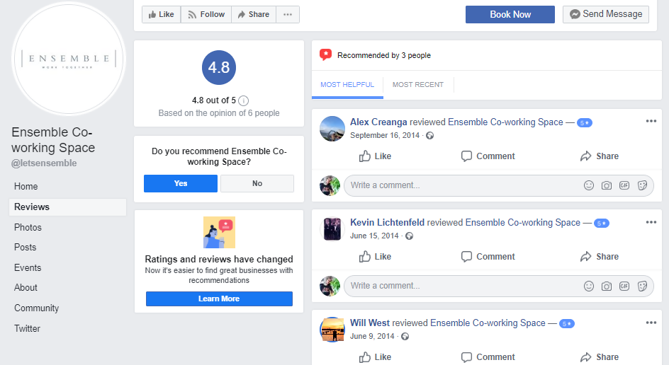669x365 pixels.
Task: Comment on Alex Creanga's review
Action: click(x=488, y=156)
